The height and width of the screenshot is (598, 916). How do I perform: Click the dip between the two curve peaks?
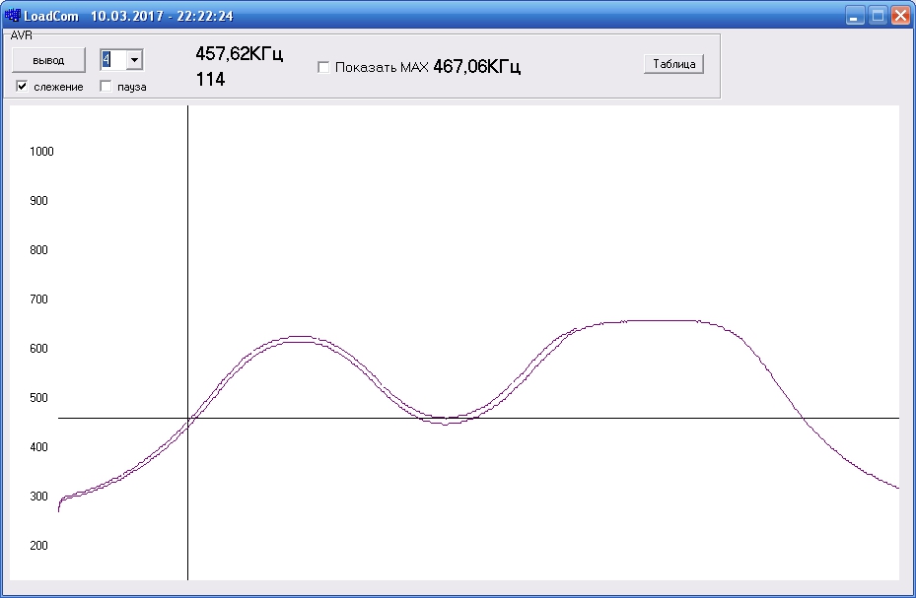click(445, 421)
